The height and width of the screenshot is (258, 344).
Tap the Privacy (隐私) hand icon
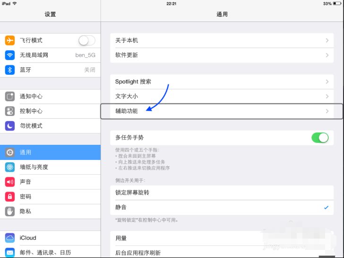(10, 212)
